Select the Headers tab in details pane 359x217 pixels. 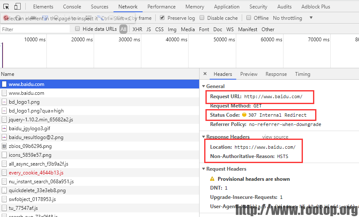(223, 74)
